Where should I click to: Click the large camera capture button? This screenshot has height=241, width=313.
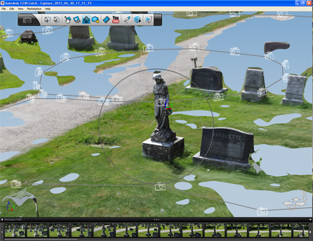[x=27, y=20]
